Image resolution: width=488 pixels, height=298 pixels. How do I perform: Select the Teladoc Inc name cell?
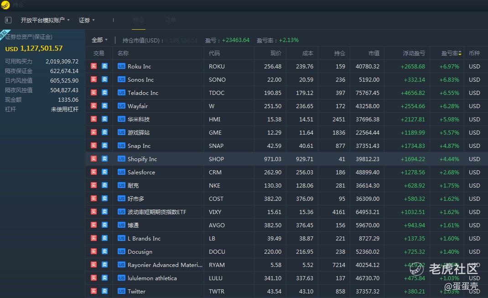pos(143,93)
